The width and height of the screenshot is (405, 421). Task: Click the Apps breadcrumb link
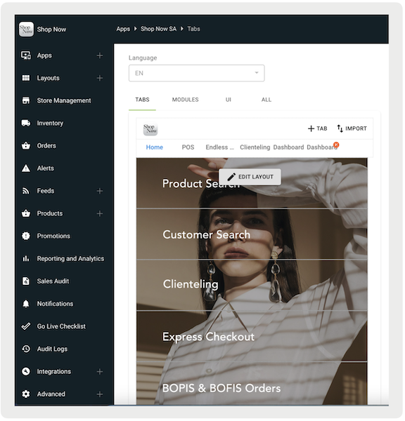123,29
